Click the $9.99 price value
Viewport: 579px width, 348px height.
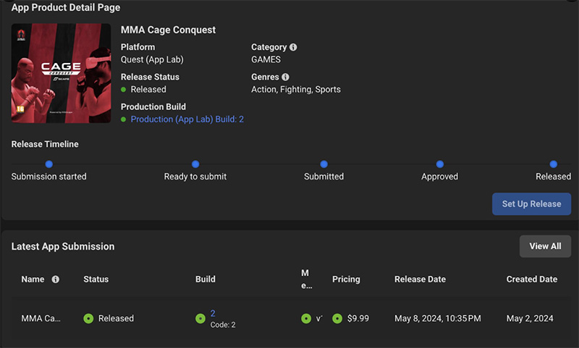(358, 318)
